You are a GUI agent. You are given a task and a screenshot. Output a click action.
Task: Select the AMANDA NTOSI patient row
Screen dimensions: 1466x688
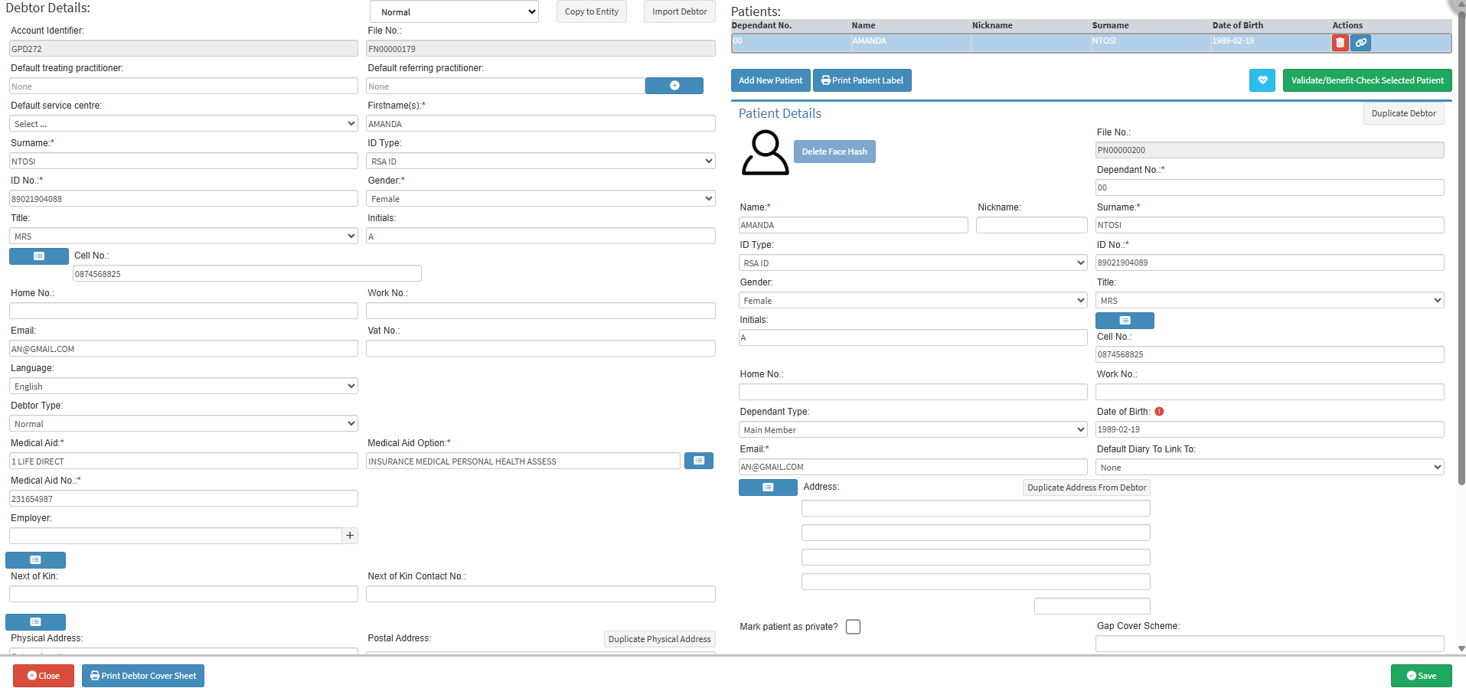(995, 42)
